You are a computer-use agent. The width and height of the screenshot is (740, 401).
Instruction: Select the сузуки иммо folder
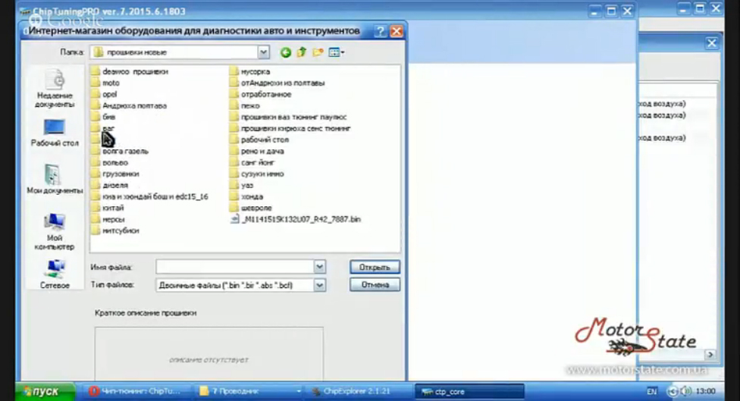tap(257, 174)
